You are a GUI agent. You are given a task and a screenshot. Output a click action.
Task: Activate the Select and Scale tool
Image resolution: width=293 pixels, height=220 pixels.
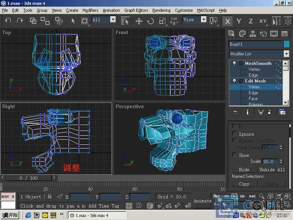(162, 21)
